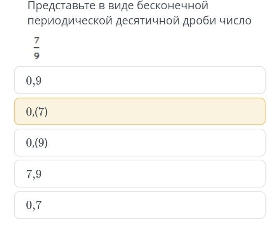Viewport: 271px width, 229px height.
Task: Click the numerator 7 in the fraction
Action: pos(36,40)
